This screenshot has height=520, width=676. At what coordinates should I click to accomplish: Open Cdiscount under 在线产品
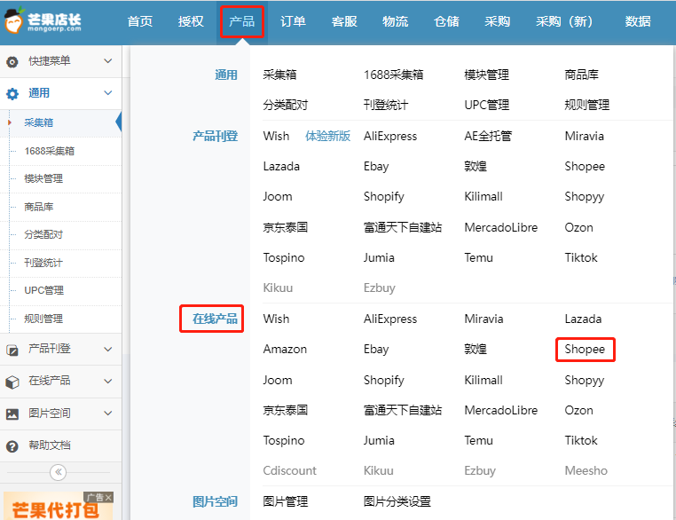click(x=290, y=471)
